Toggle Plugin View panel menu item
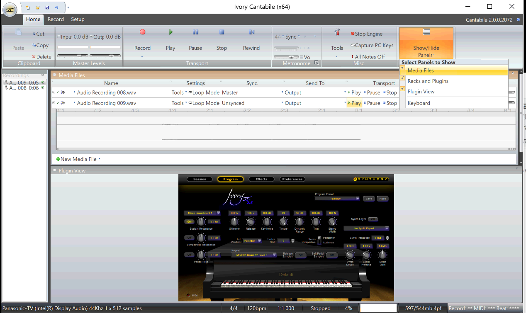The width and height of the screenshot is (526, 313). [454, 92]
